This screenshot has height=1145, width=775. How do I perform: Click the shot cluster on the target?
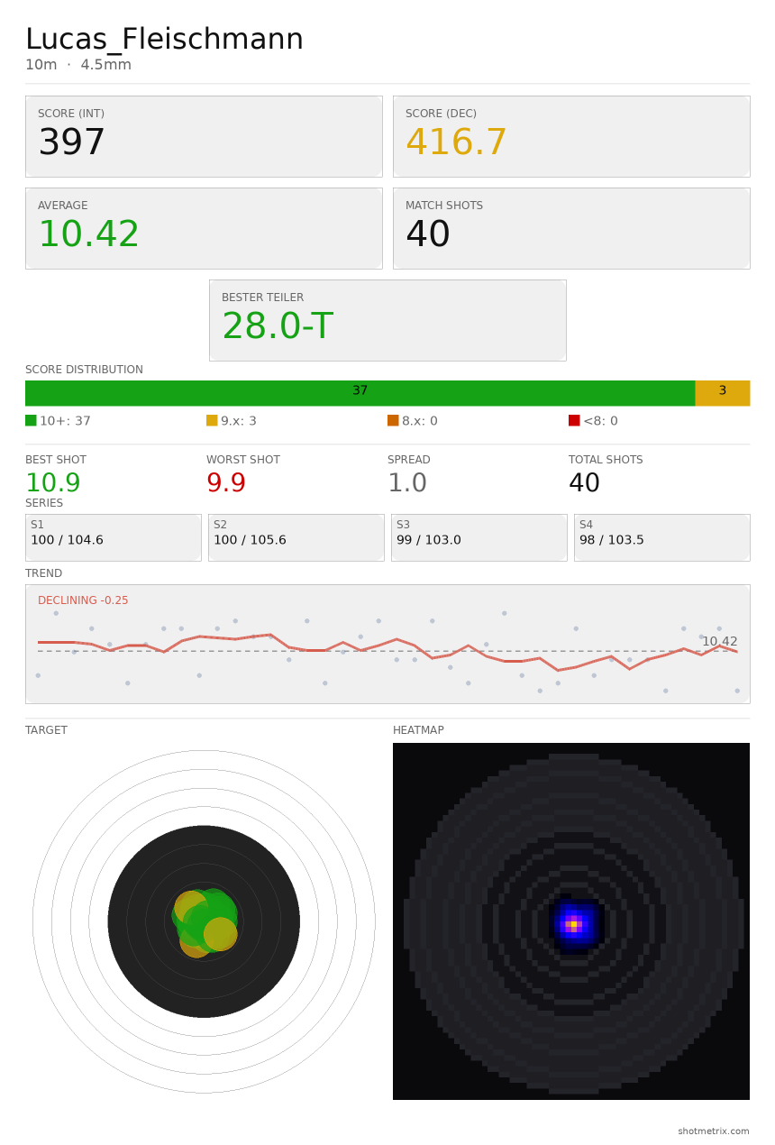[x=205, y=921]
